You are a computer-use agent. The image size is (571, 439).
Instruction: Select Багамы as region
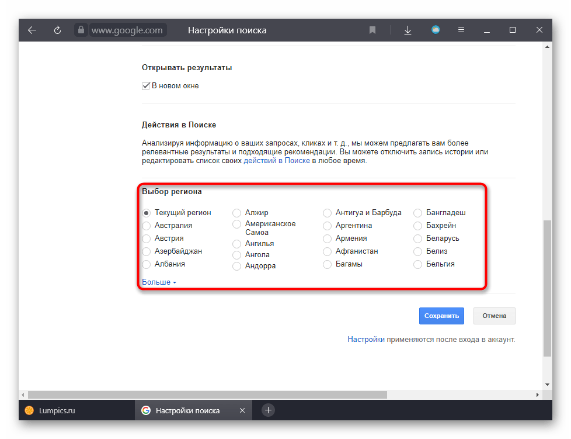click(x=327, y=264)
